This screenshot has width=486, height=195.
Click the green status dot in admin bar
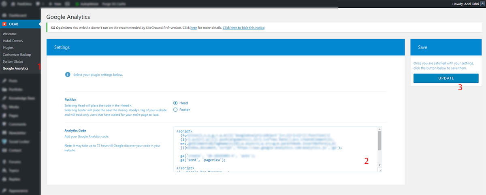77,4
